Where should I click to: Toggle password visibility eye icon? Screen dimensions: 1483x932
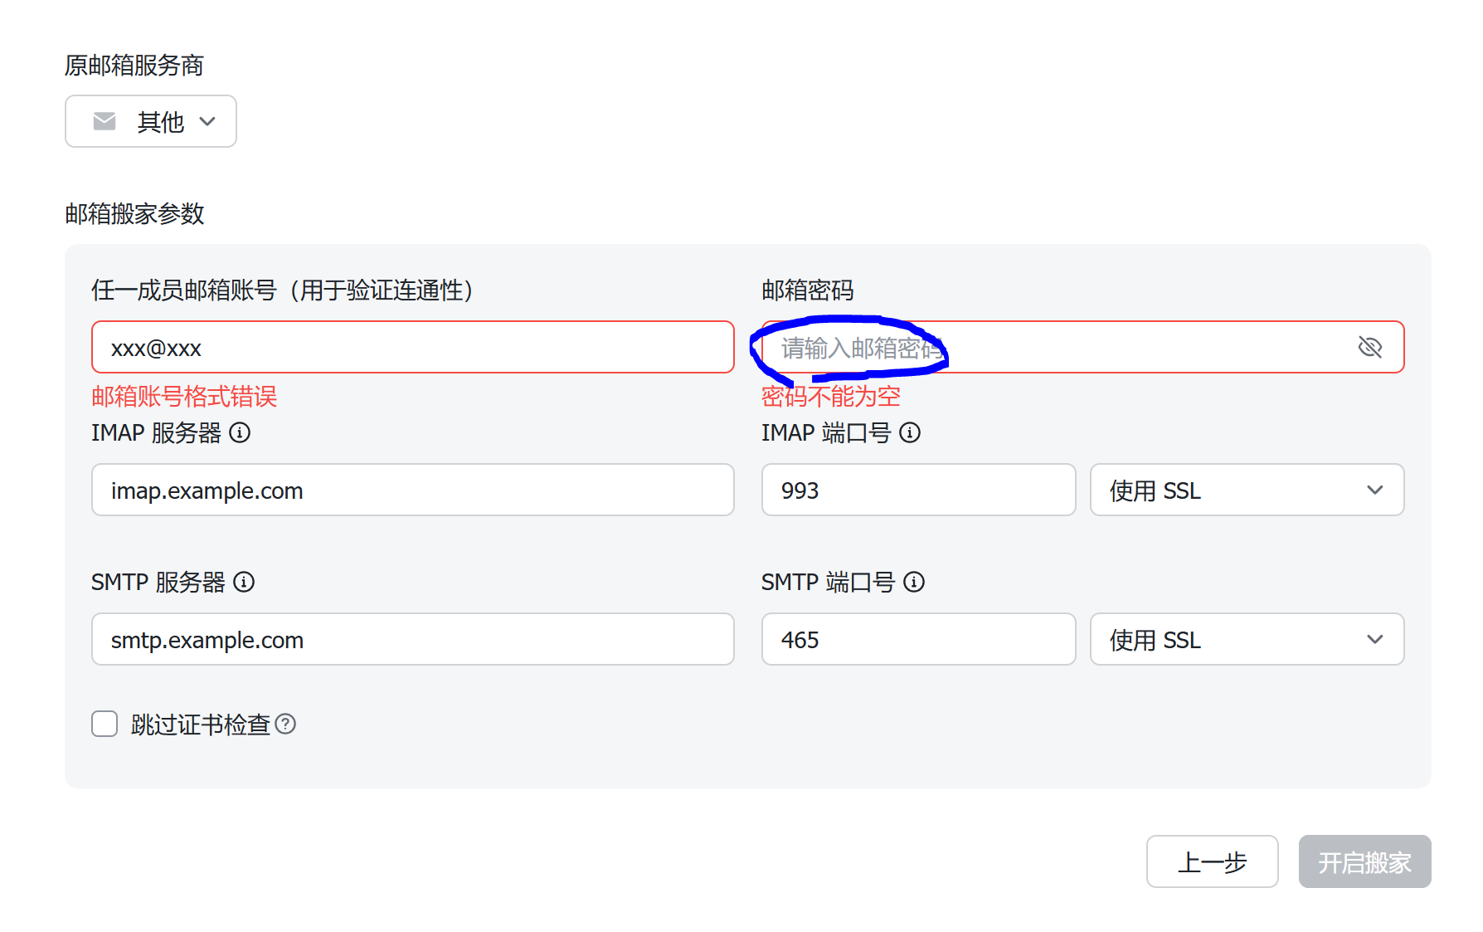coord(1369,347)
